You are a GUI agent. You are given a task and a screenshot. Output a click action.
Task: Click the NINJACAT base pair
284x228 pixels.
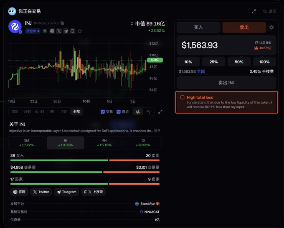(x=150, y=212)
